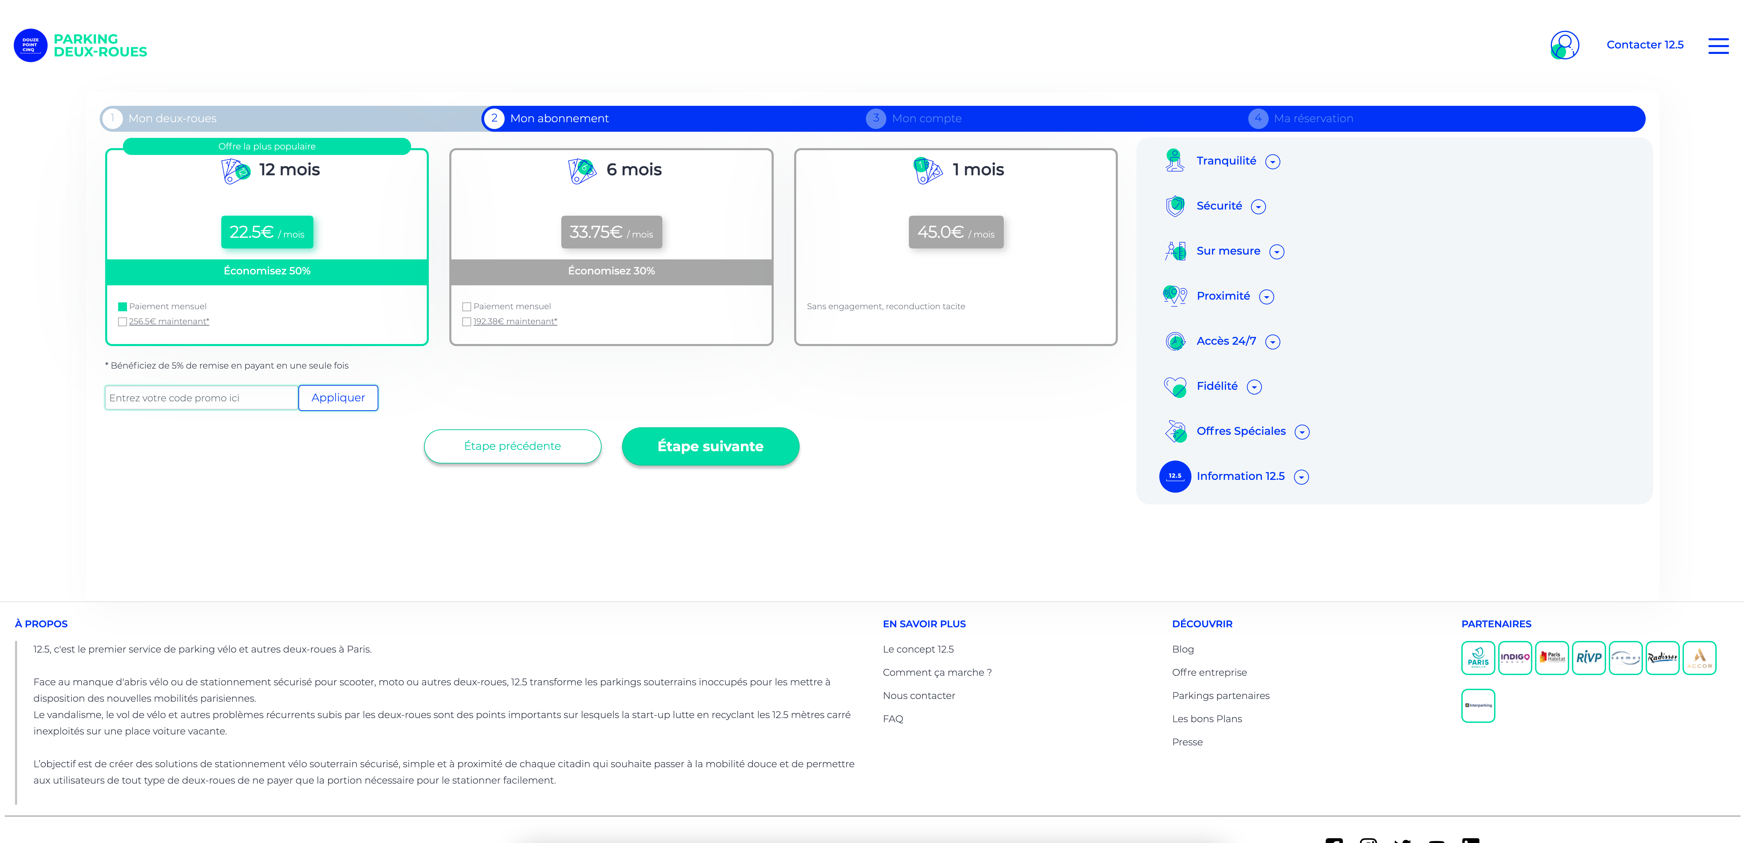Expand the Accès 24/7 section arrow
The height and width of the screenshot is (843, 1744).
pos(1272,342)
